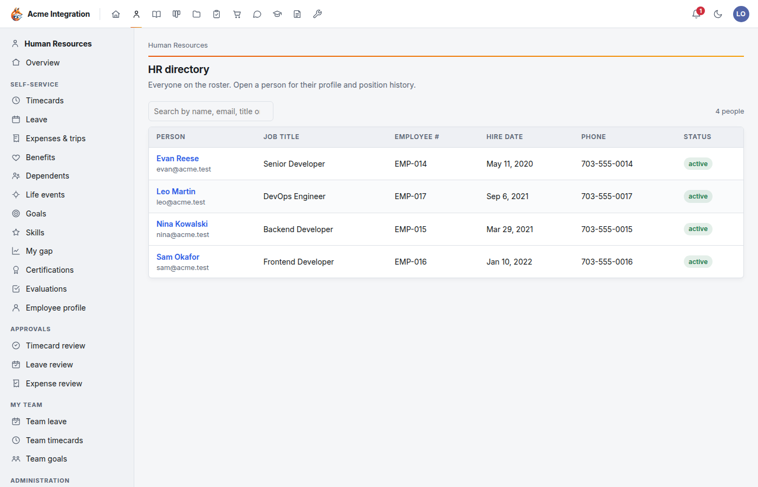758x487 pixels.
Task: Focus the directory search field
Action: 211,111
